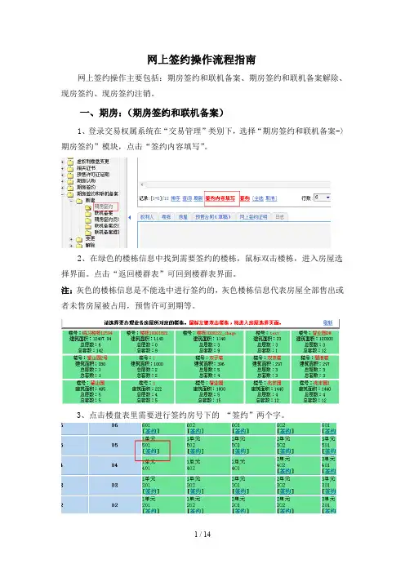The width and height of the screenshot is (405, 573).
Task: Click 签约 under room 302 of 2单元
Action: point(285,491)
